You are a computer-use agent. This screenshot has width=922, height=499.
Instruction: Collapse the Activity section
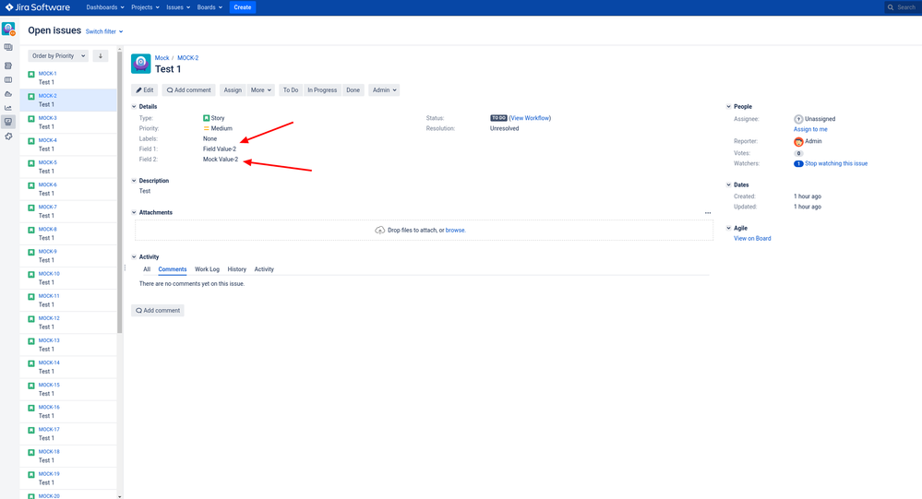[134, 257]
